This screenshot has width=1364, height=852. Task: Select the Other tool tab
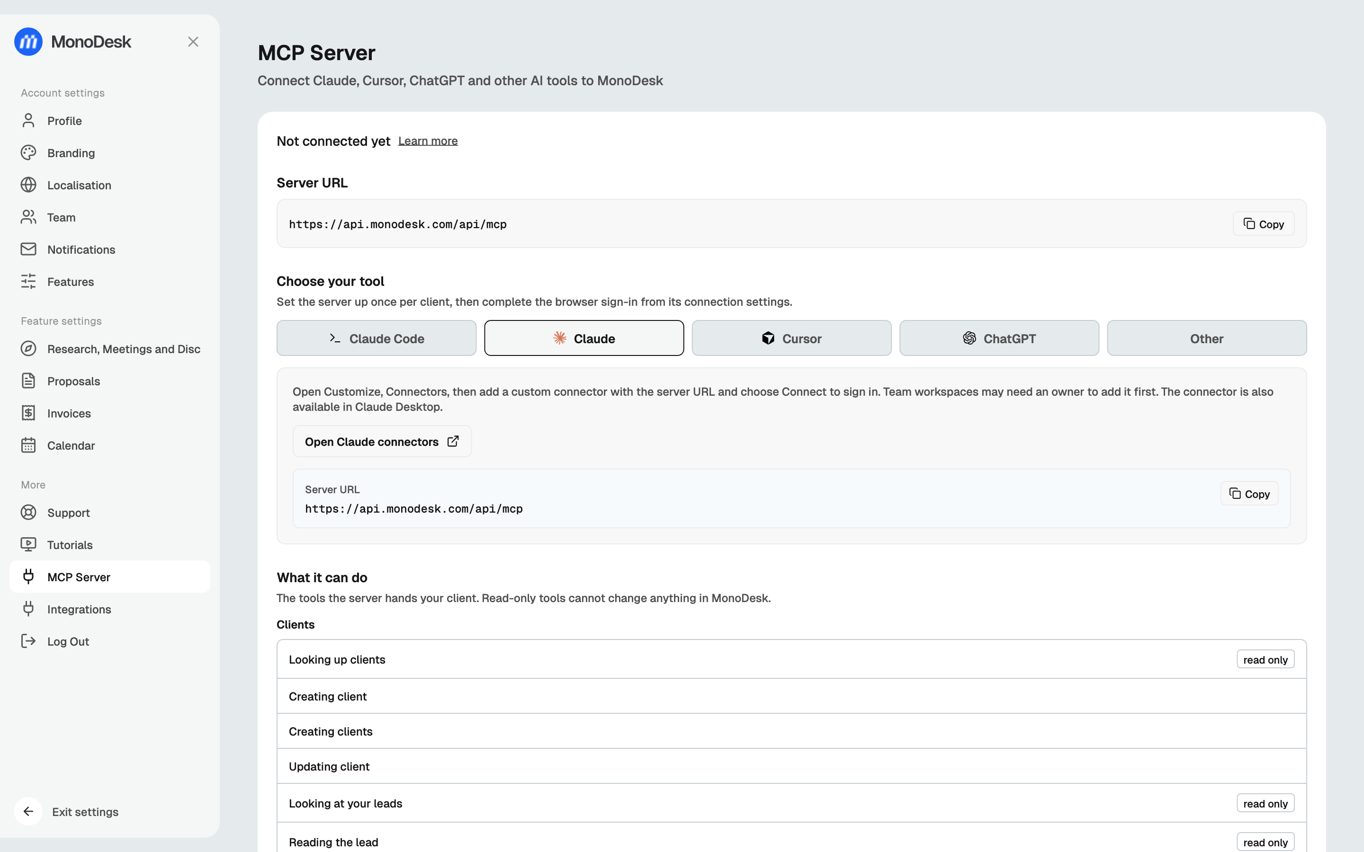(x=1207, y=338)
